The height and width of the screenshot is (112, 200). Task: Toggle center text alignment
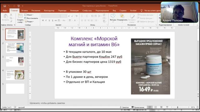tap(85, 21)
